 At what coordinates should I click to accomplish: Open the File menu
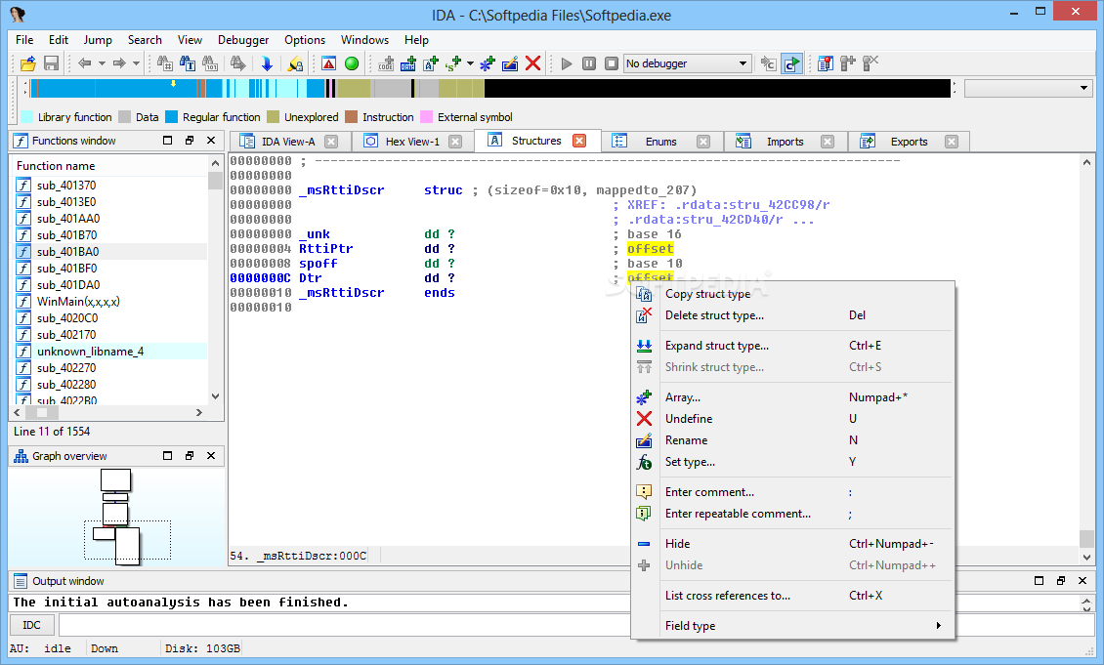[24, 40]
